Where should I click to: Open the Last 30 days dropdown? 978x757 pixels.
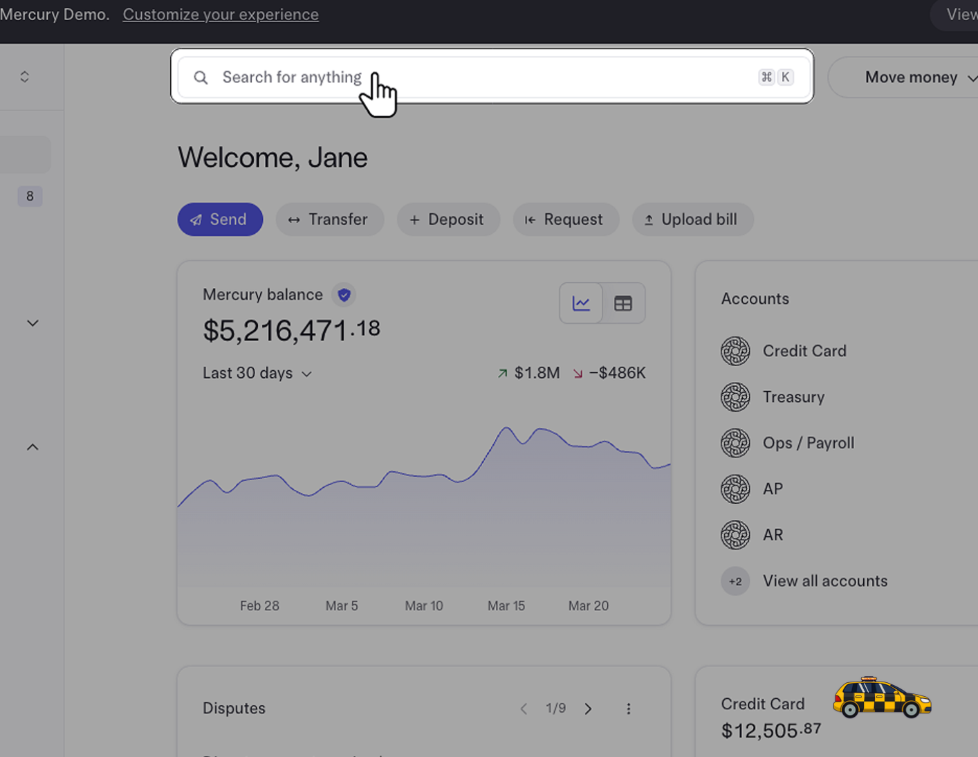[x=257, y=373]
